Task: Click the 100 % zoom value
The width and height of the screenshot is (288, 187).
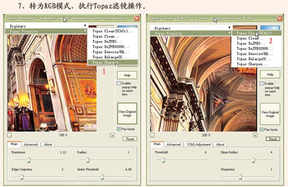Action: click(63, 135)
